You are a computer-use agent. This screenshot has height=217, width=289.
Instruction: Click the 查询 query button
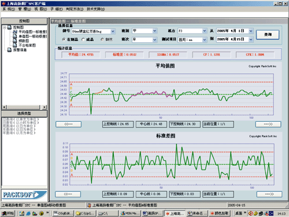tap(268, 35)
